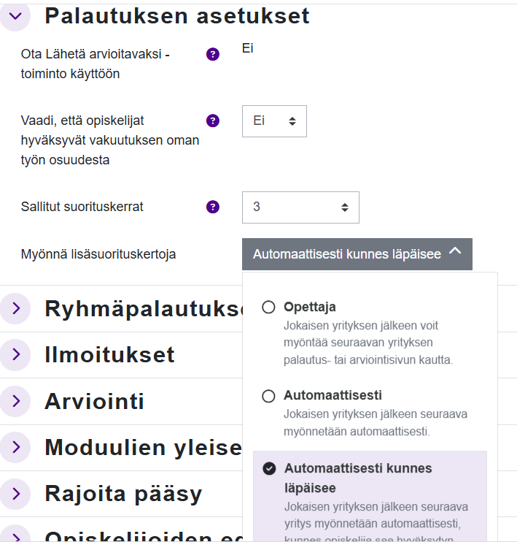Click help icon next to Lähetä arvioitavaksi setting

click(x=213, y=53)
